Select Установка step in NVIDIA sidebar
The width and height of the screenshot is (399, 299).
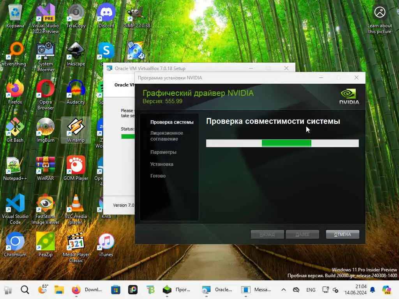162,164
